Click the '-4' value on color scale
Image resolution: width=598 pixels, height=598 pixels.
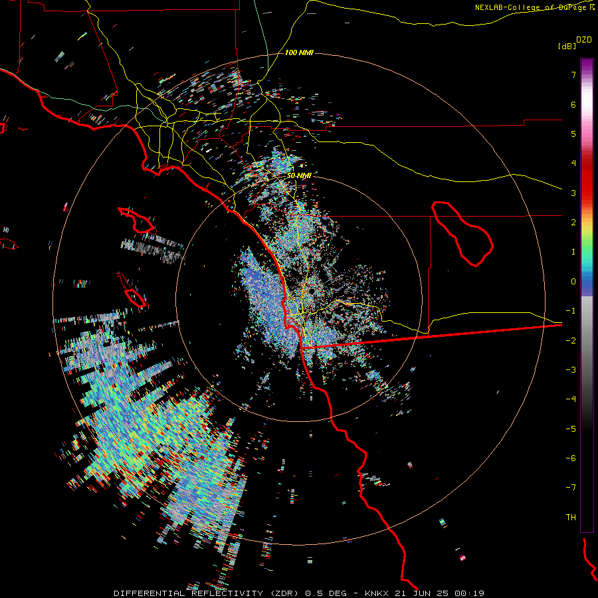(571, 399)
